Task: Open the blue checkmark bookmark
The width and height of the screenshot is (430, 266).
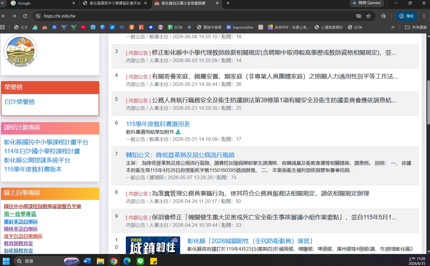Action: (112, 27)
